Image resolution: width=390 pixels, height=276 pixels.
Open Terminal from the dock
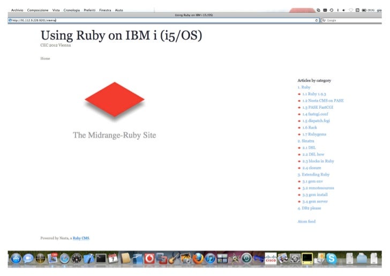pyautogui.click(x=101, y=258)
